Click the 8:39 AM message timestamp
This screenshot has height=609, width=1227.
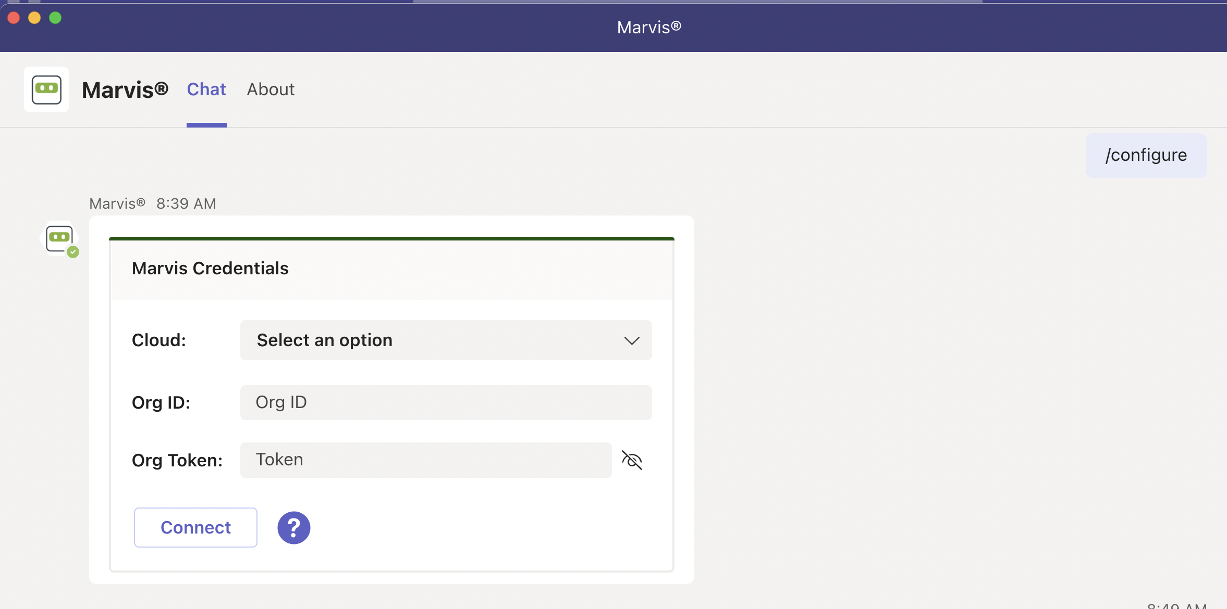[186, 204]
